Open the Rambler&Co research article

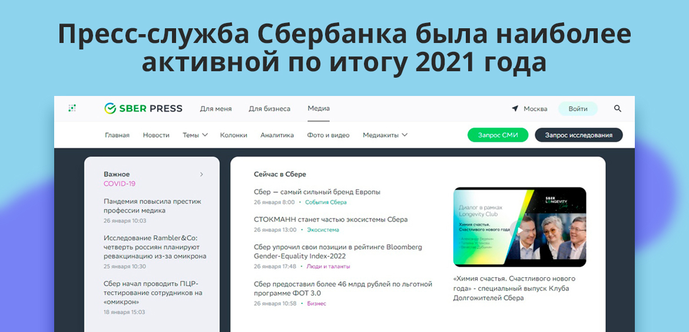(155, 247)
